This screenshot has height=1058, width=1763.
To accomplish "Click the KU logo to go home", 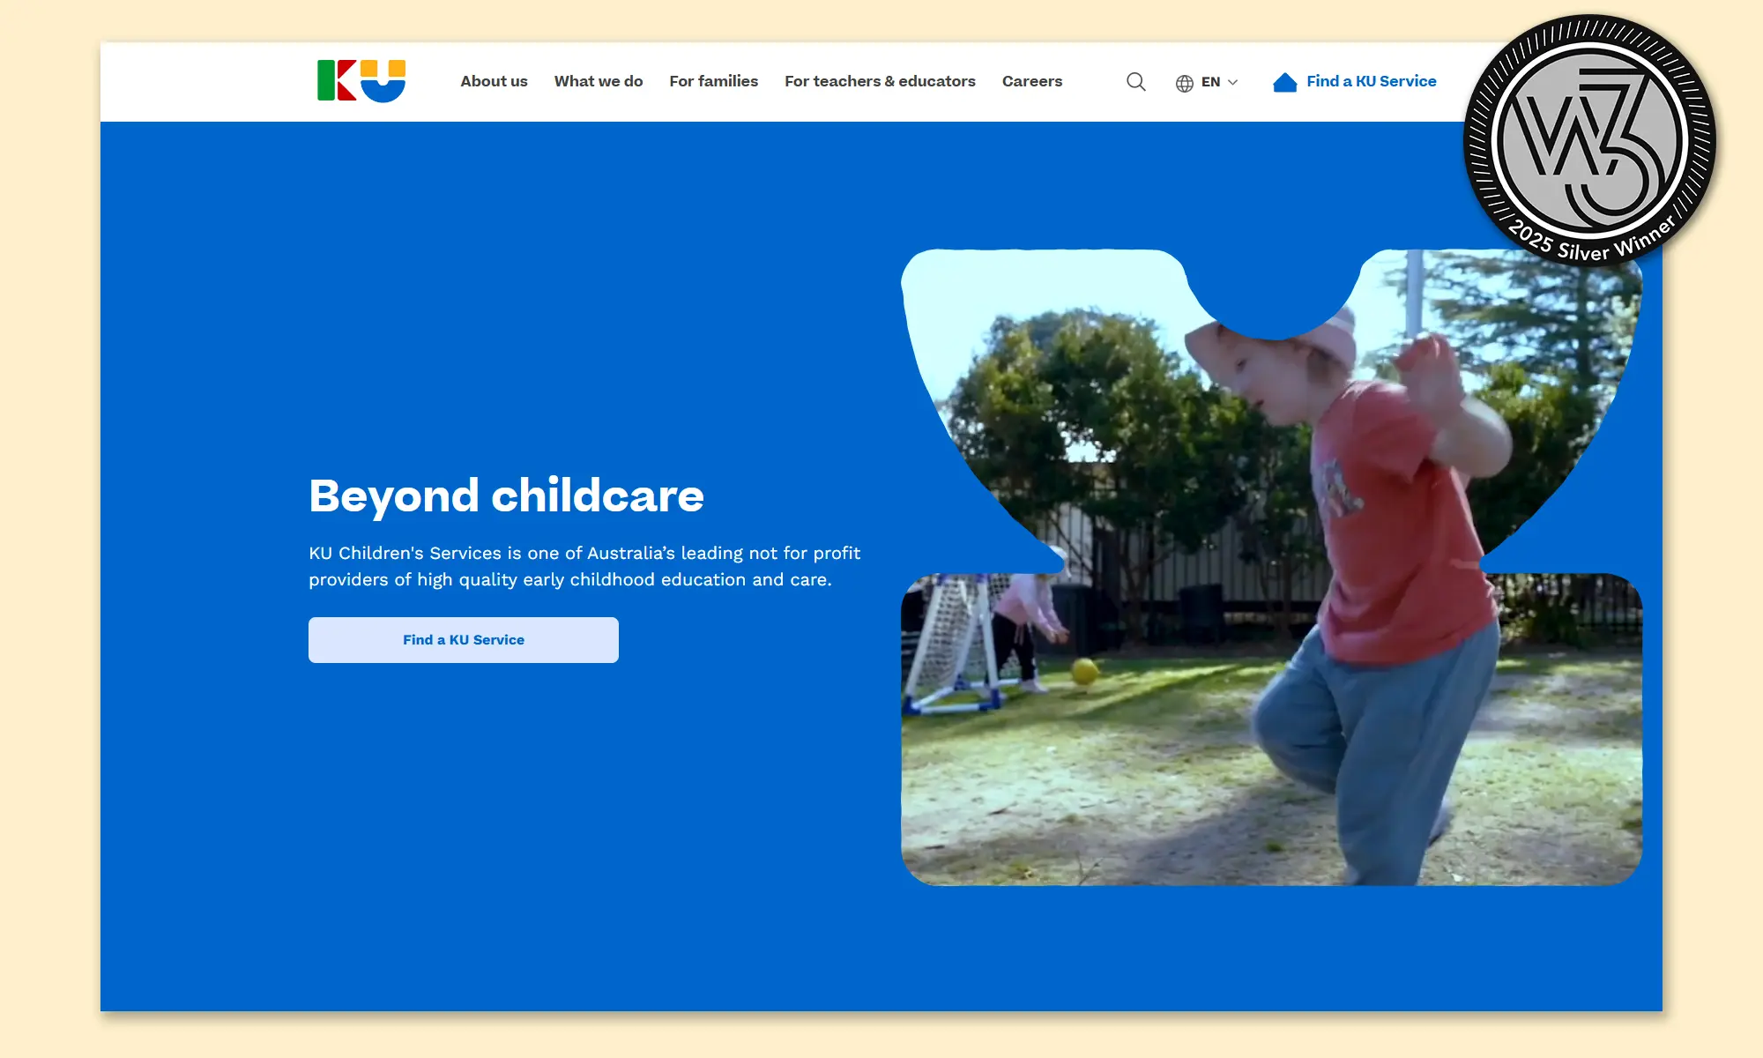I will click(x=361, y=81).
